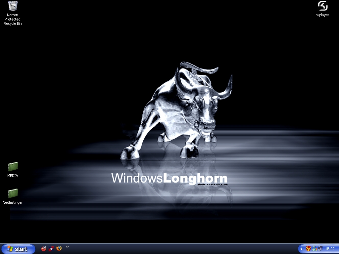Image resolution: width=339 pixels, height=254 pixels.
Task: Click the Windows start button
Action: [x=18, y=249]
